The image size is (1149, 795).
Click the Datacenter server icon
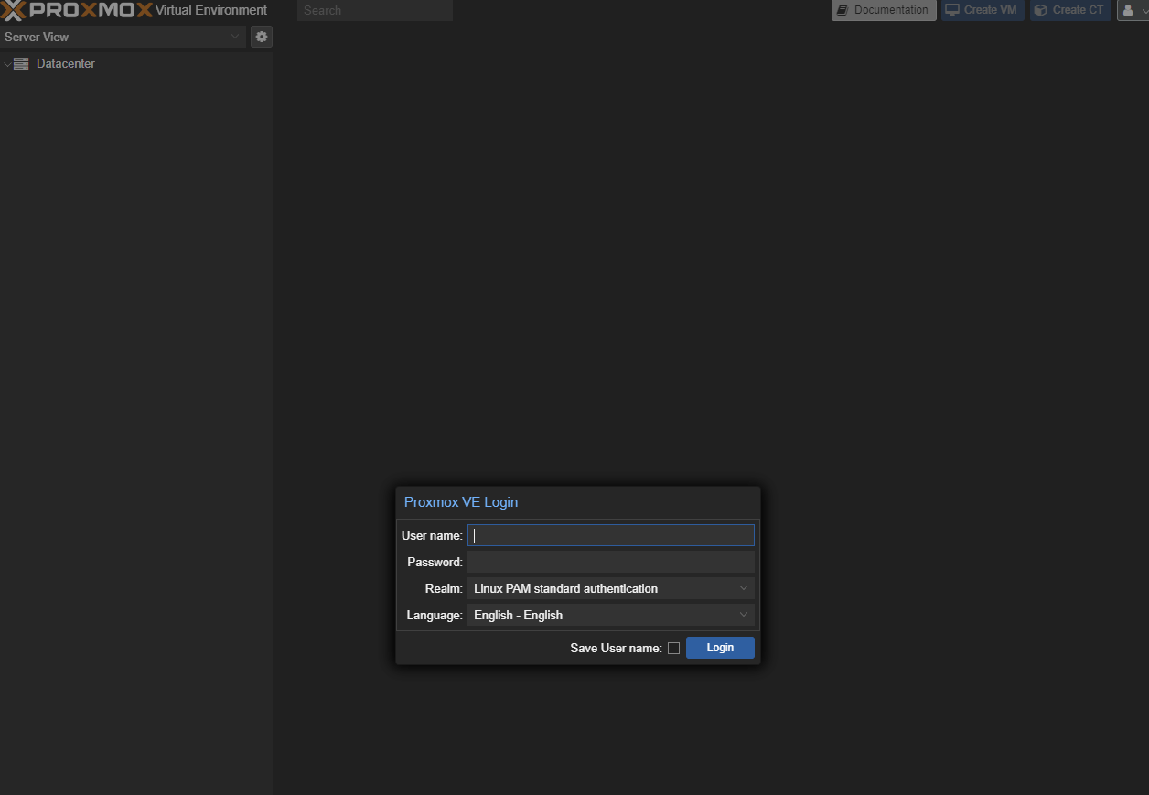[20, 63]
